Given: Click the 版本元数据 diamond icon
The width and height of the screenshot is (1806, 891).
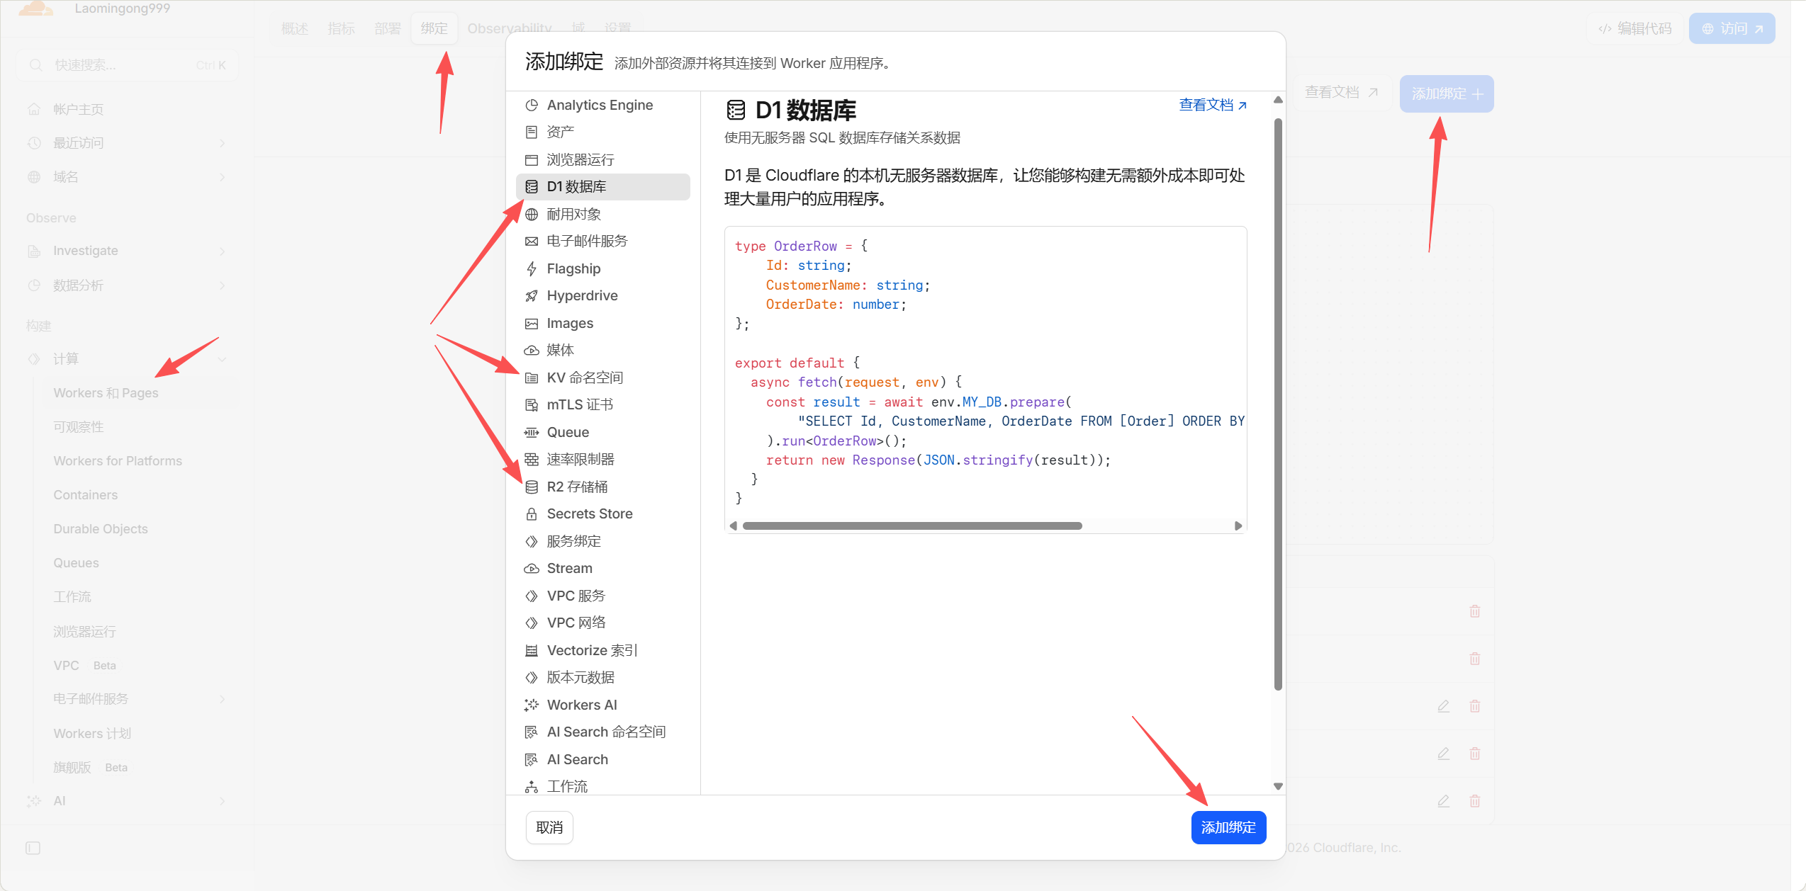Looking at the screenshot, I should 532,678.
